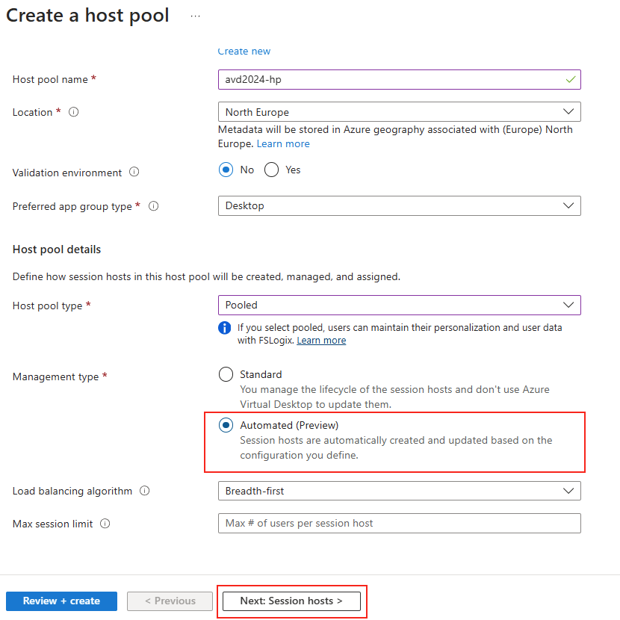
Task: Click the Validation environment info icon
Action: tap(134, 172)
